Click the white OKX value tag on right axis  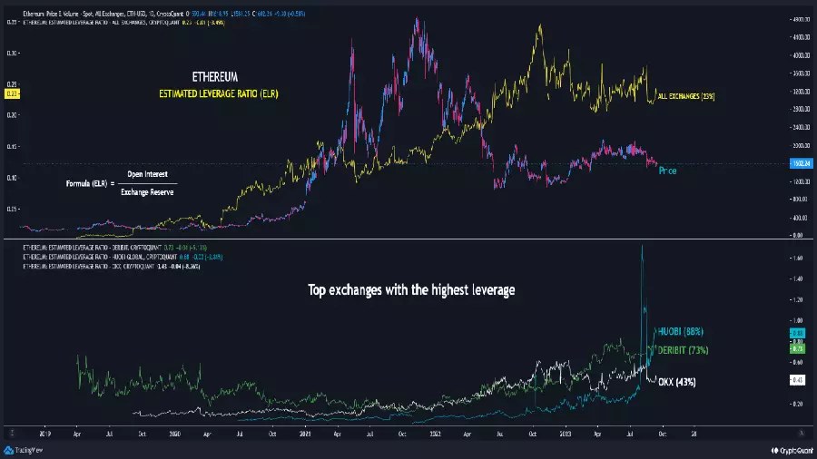(x=798, y=380)
